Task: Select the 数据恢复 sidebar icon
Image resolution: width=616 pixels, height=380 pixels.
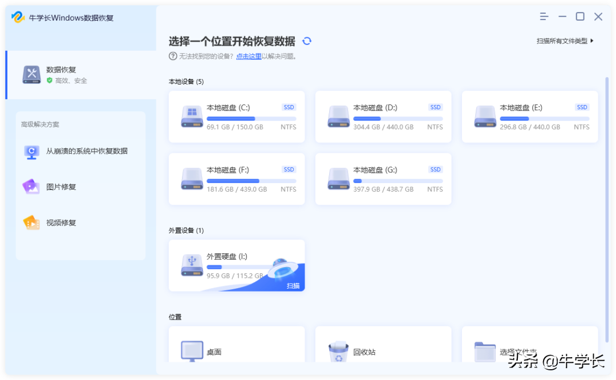Action: (31, 75)
